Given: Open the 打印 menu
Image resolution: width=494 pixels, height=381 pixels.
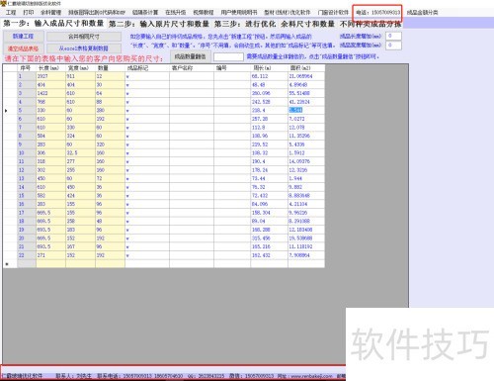Looking at the screenshot, I should 29,12.
